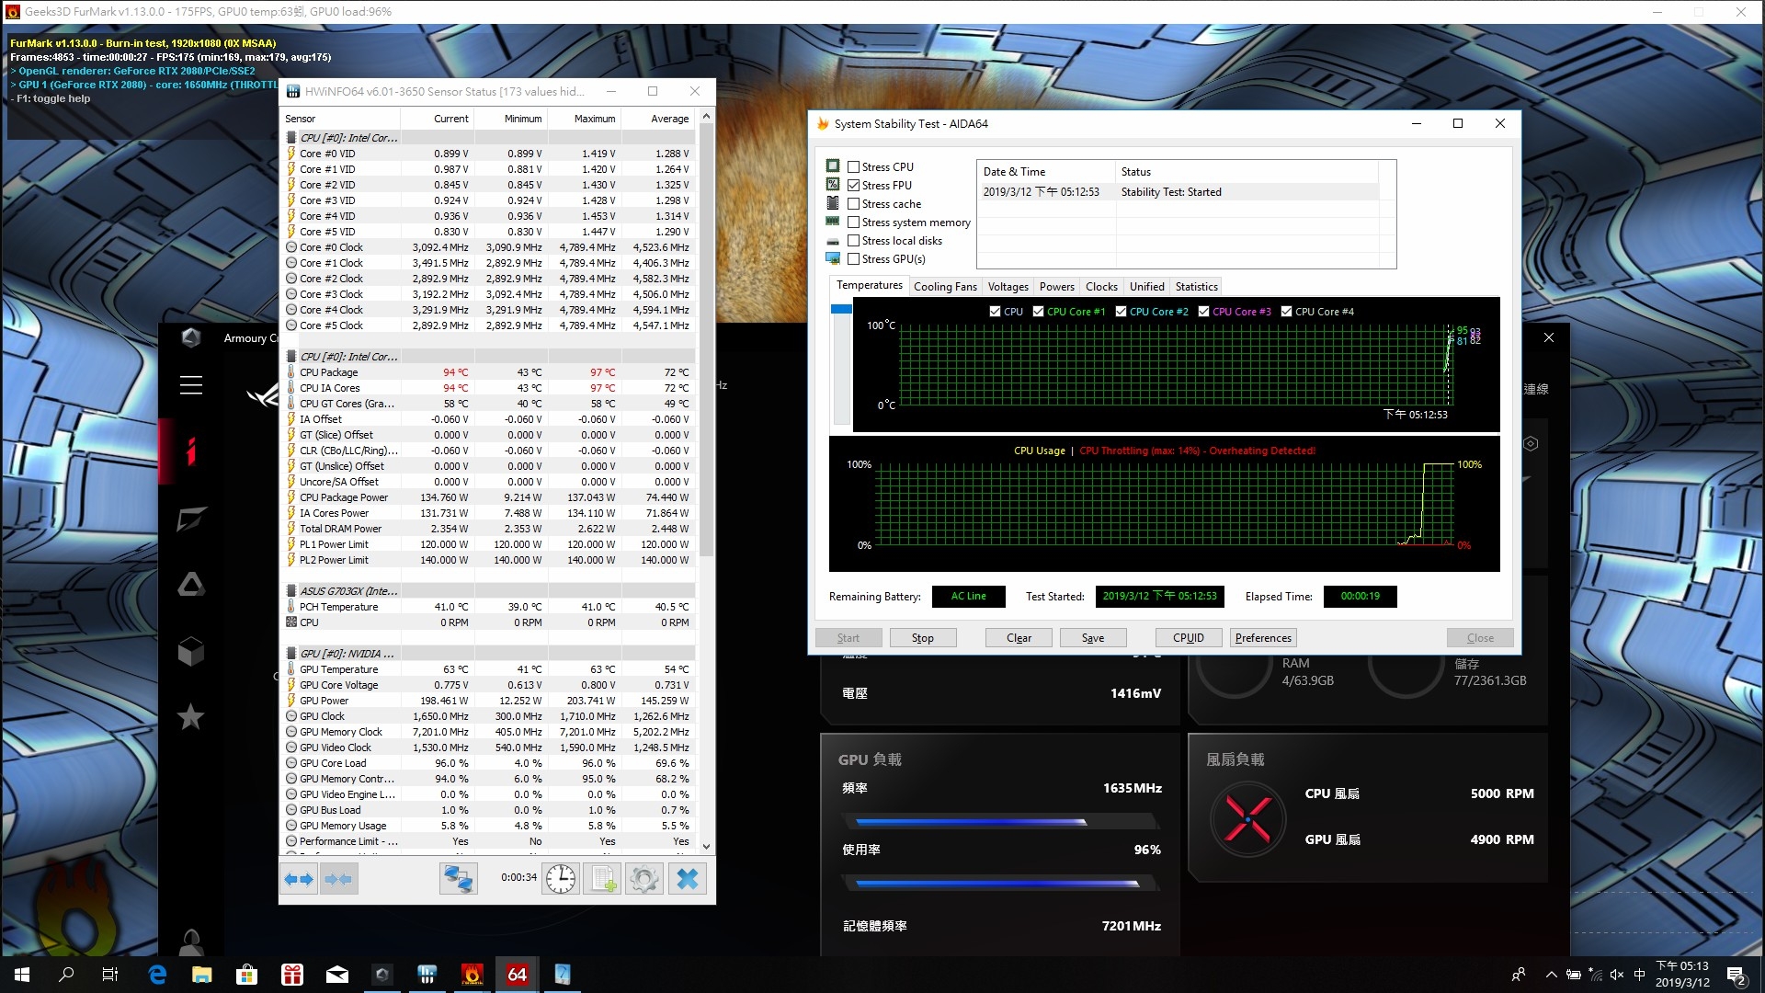Open HWiNFO remote network monitors icon
The image size is (1765, 993).
pos(458,879)
